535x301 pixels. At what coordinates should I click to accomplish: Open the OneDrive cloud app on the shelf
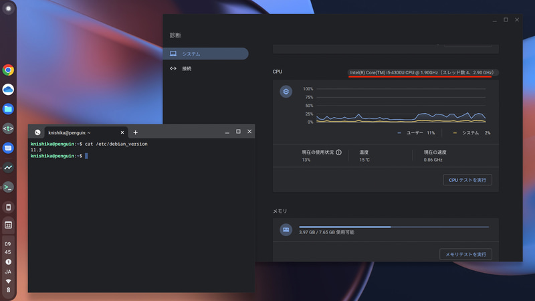(x=8, y=90)
